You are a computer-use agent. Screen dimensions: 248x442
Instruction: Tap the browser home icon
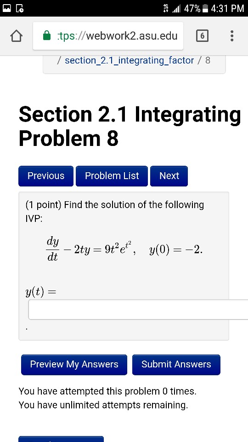click(16, 36)
